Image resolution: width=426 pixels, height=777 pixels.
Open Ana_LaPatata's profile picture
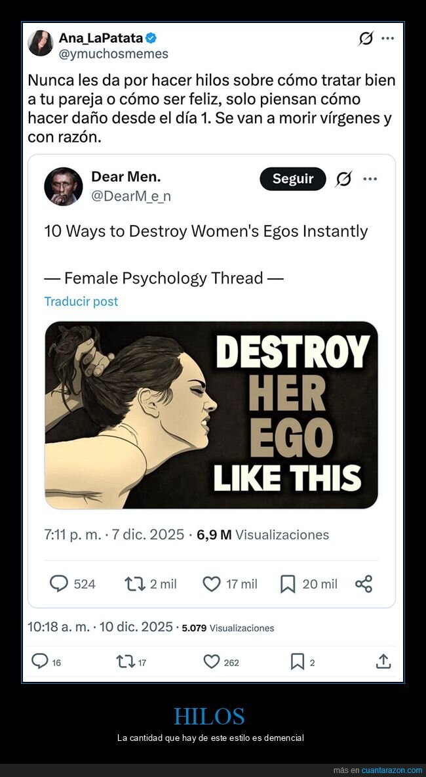coord(41,44)
